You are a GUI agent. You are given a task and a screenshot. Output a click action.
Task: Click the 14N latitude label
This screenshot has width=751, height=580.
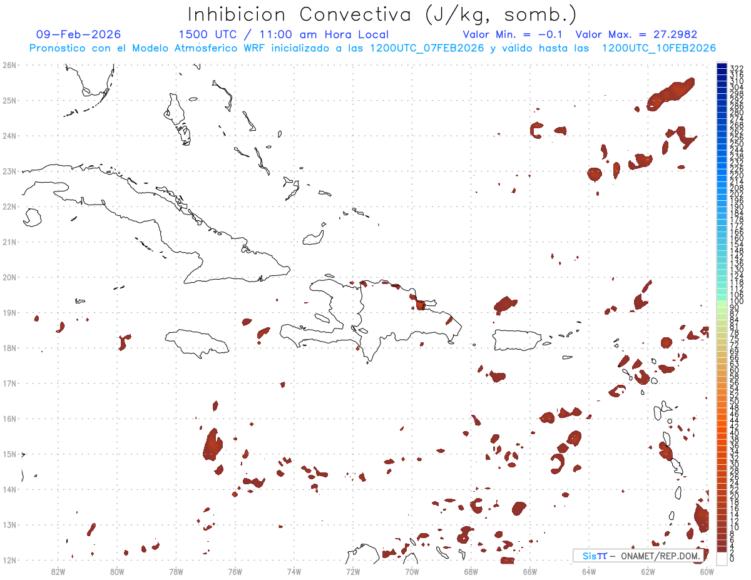tap(9, 489)
